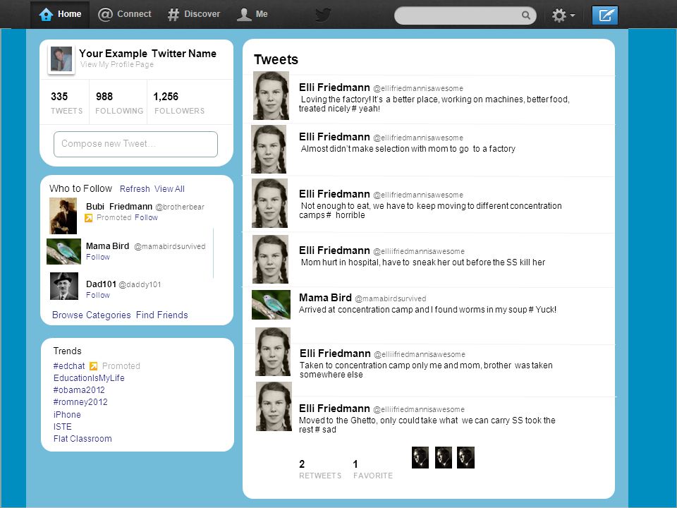Click the @ Connect icon

pos(105,14)
